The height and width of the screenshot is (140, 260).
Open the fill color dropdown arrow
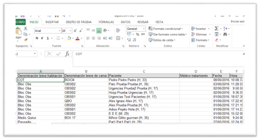tap(73, 39)
